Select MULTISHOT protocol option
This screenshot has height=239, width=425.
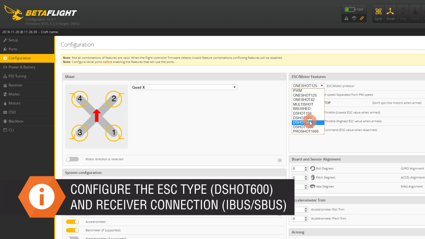(308, 104)
